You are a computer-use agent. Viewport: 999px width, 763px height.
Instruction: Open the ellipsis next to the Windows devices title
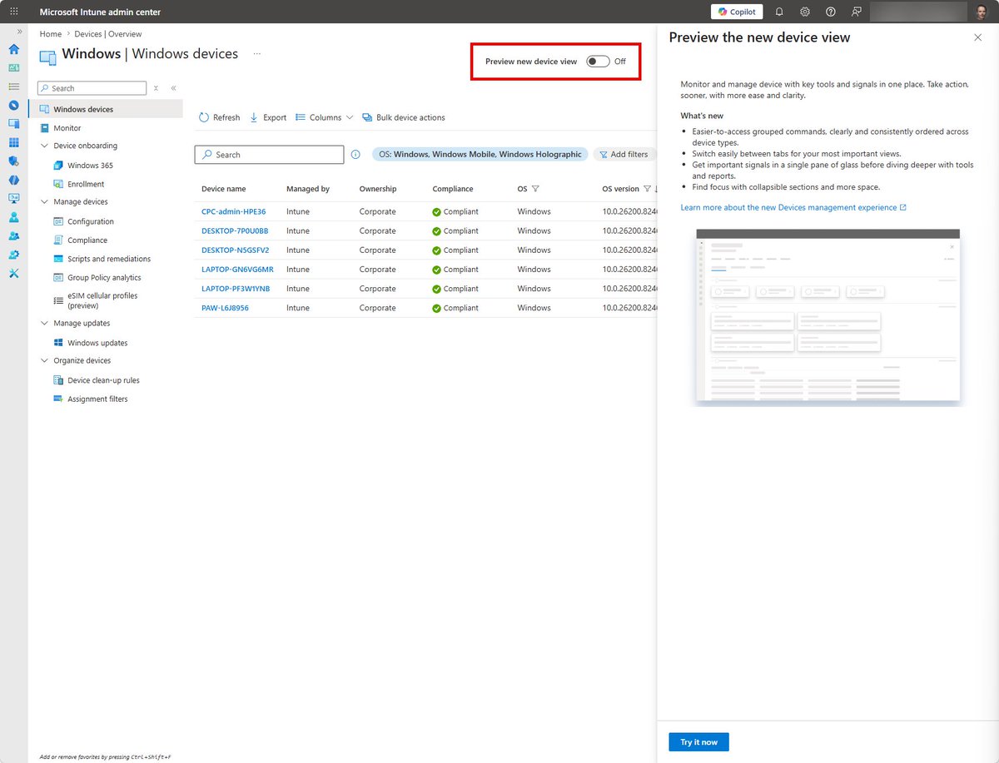click(x=257, y=54)
